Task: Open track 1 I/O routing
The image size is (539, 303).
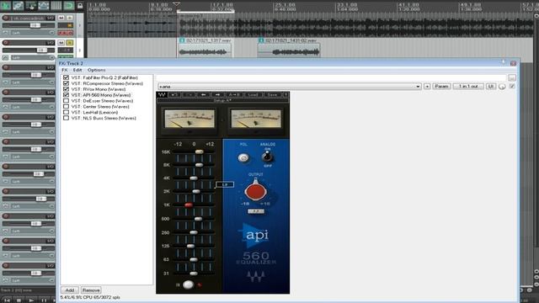Action: pos(51,18)
